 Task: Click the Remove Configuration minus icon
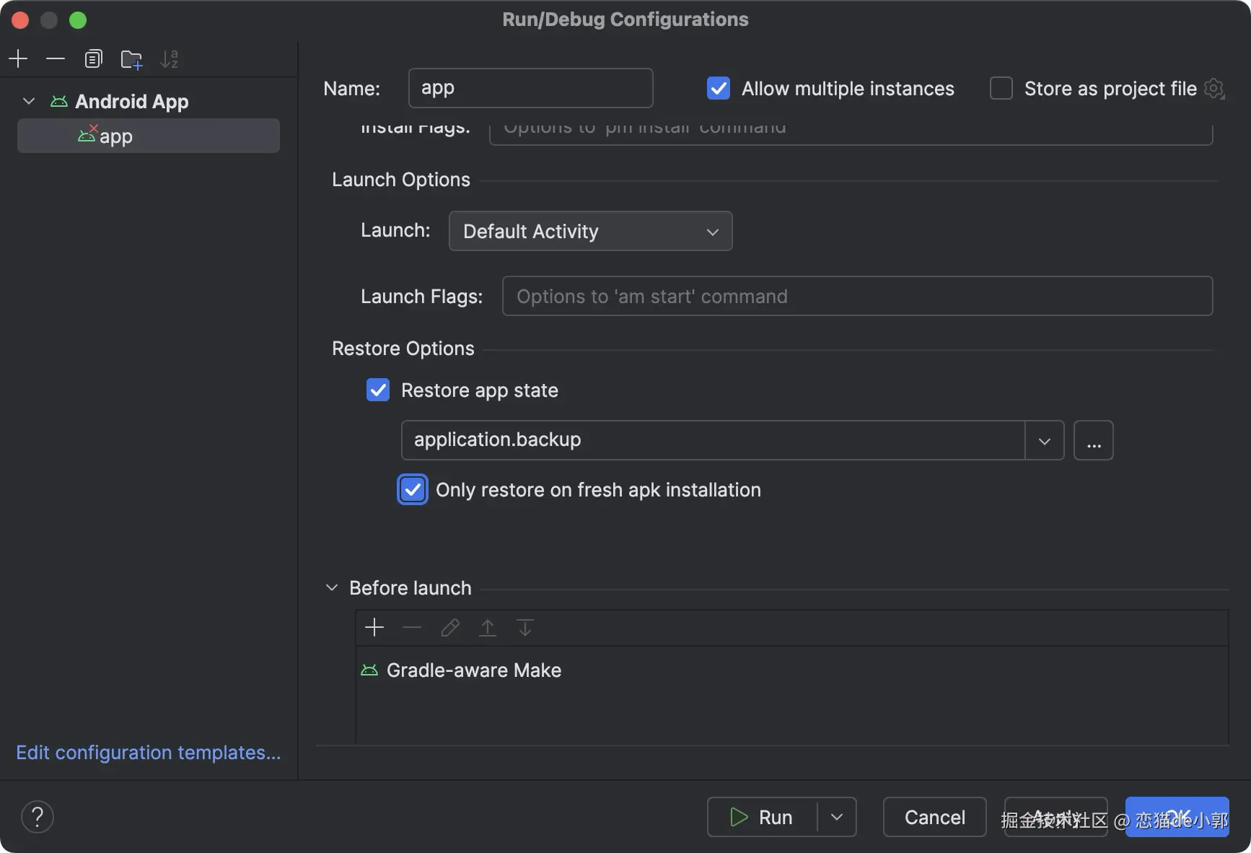[x=56, y=58]
